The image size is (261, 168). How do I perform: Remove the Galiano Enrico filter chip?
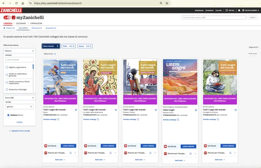point(55,54)
